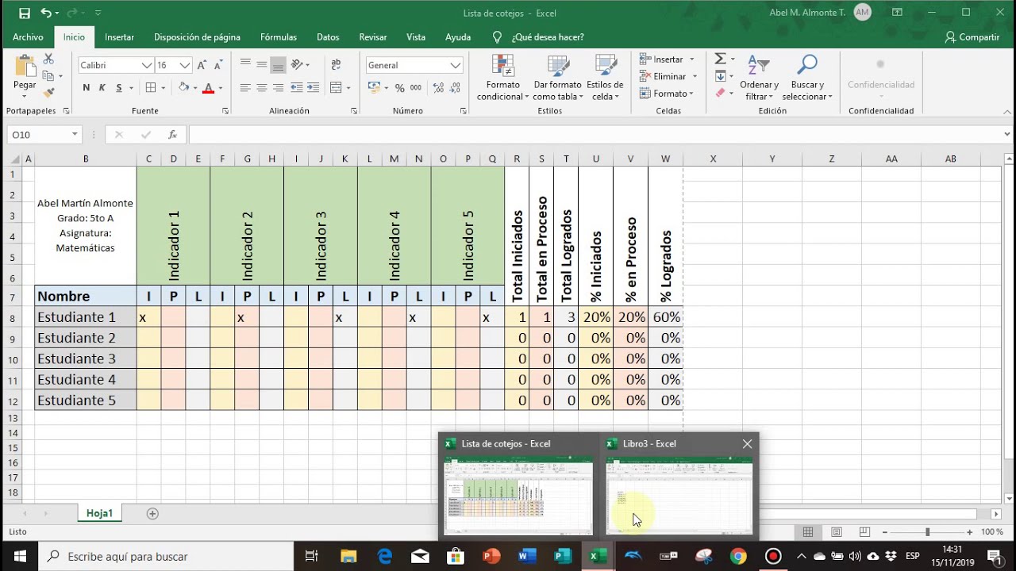Image resolution: width=1016 pixels, height=571 pixels.
Task: Undo the last action
Action: pos(46,13)
